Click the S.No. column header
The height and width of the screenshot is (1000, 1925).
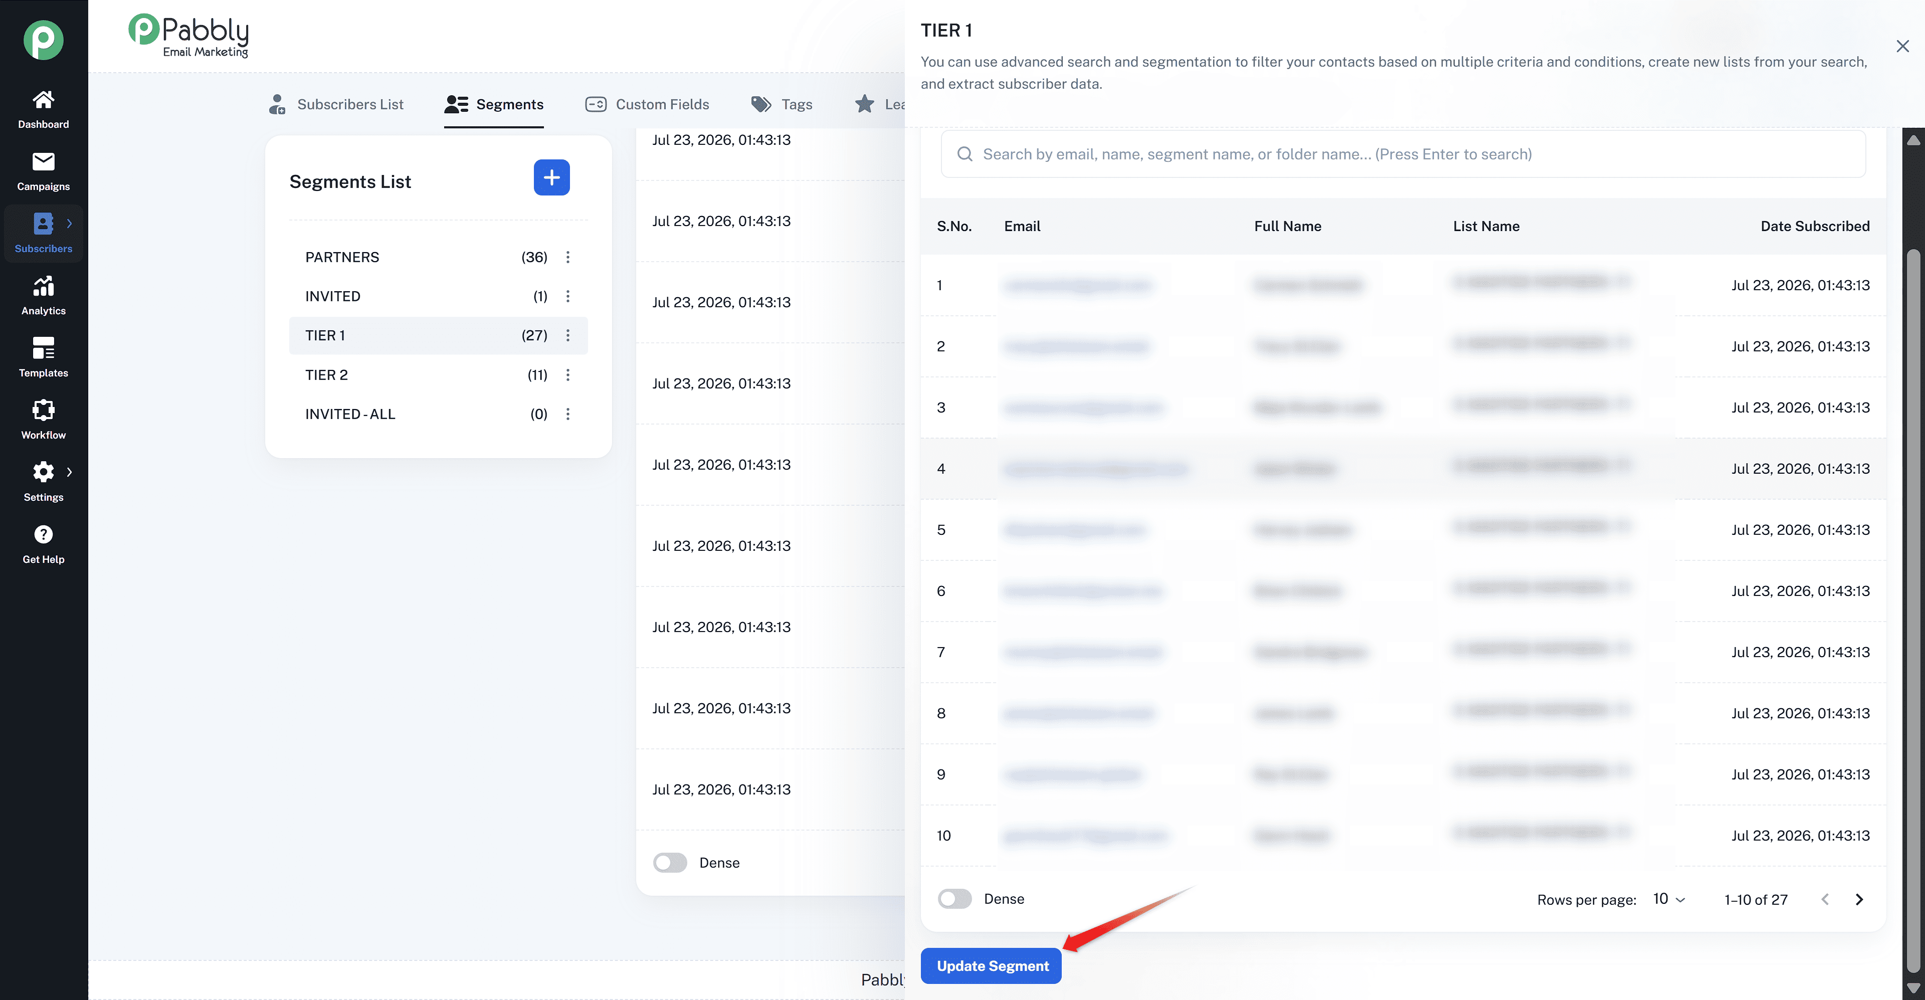(x=954, y=226)
